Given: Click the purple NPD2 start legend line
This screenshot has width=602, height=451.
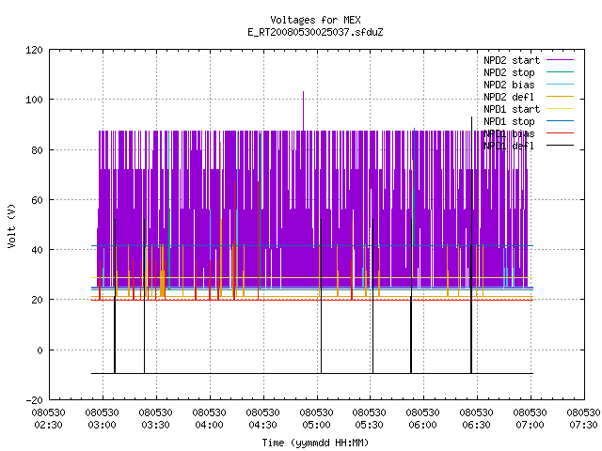Looking at the screenshot, I should click(x=560, y=60).
